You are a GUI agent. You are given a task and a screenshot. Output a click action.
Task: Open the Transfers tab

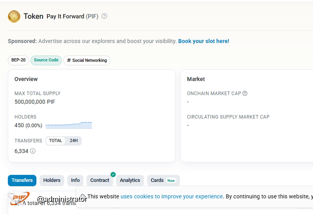pos(22,180)
